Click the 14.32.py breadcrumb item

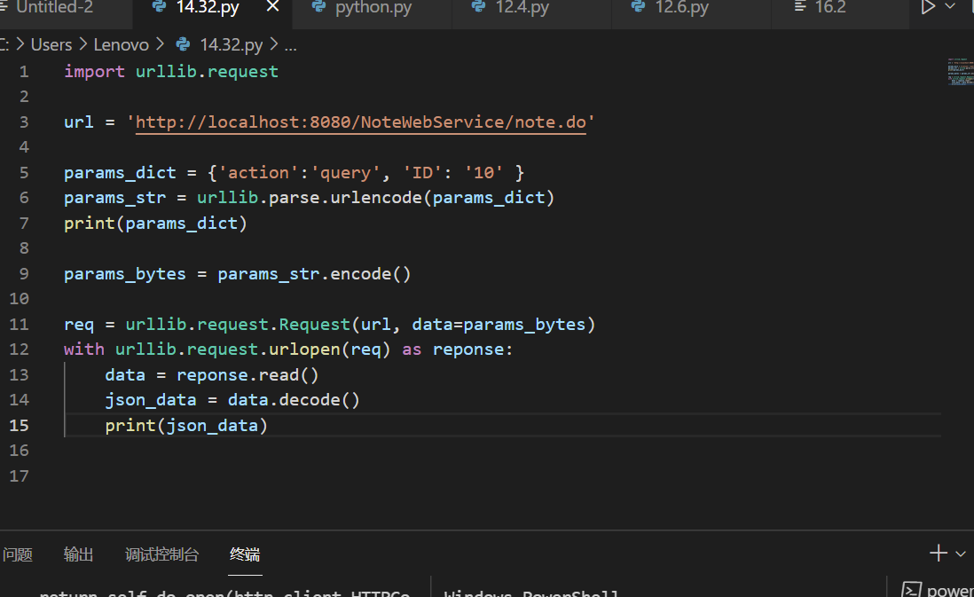[x=231, y=44]
